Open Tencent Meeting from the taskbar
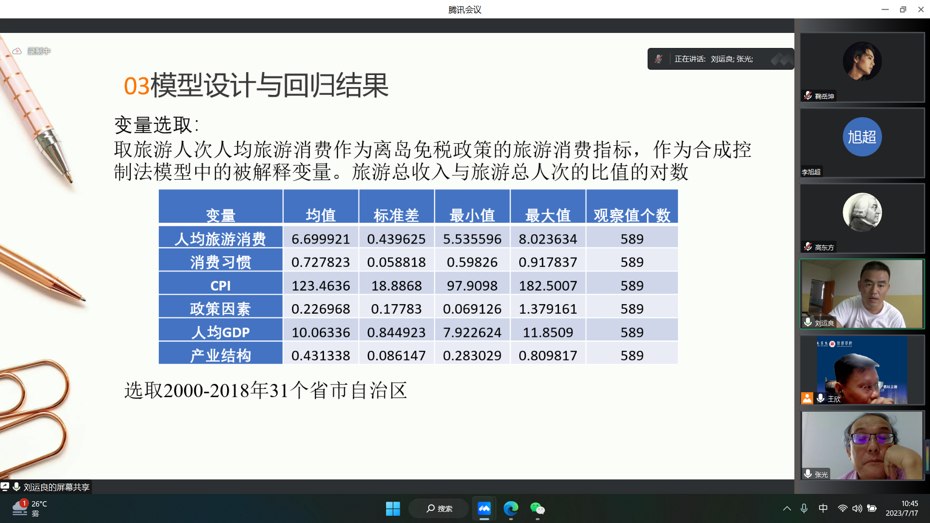This screenshot has height=523, width=930. (x=484, y=508)
